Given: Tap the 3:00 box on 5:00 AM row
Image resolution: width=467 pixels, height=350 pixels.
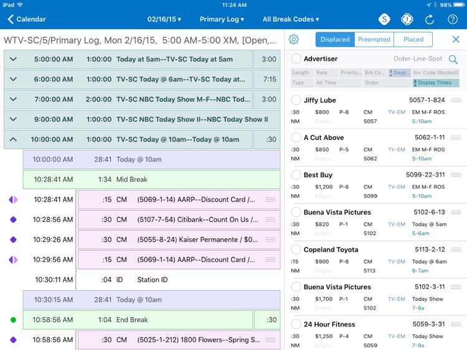Looking at the screenshot, I should [x=267, y=59].
